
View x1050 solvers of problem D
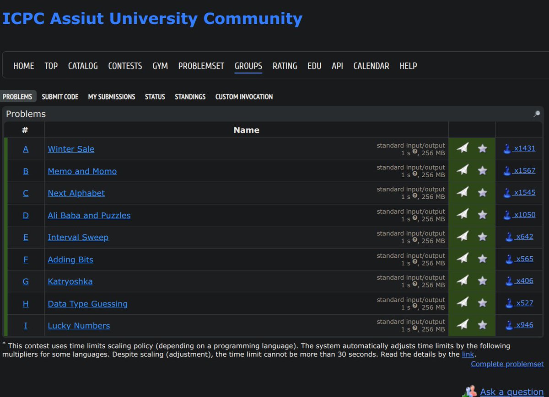pos(519,214)
